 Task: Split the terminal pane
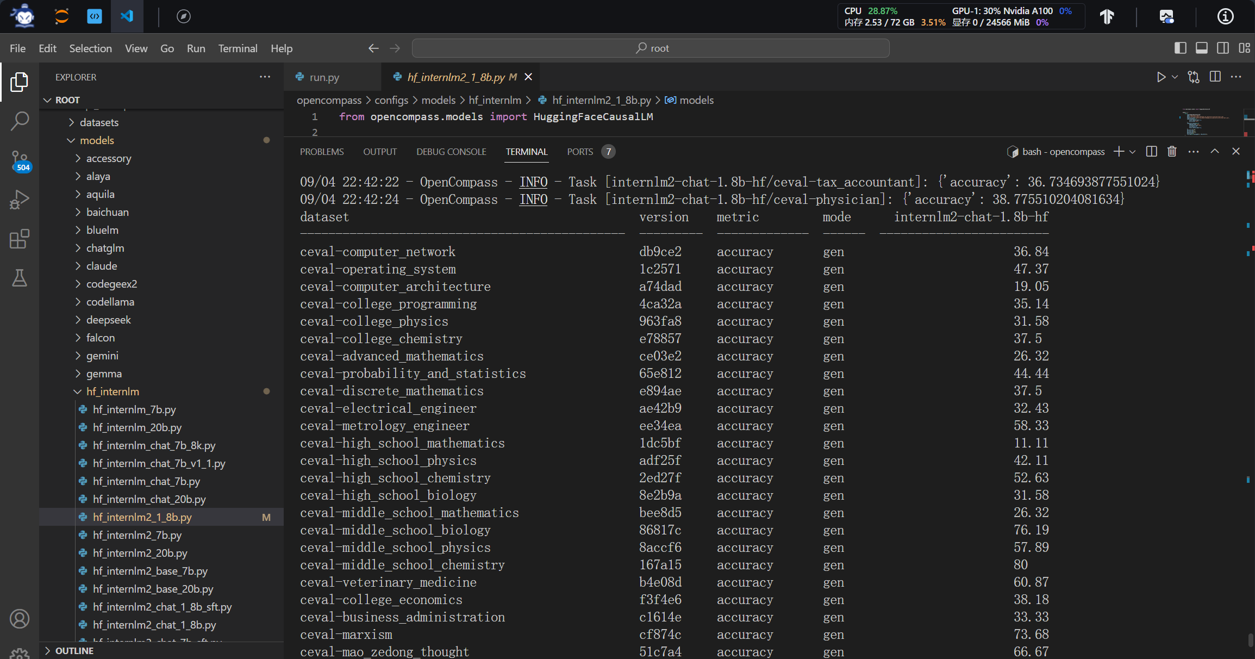click(1151, 152)
